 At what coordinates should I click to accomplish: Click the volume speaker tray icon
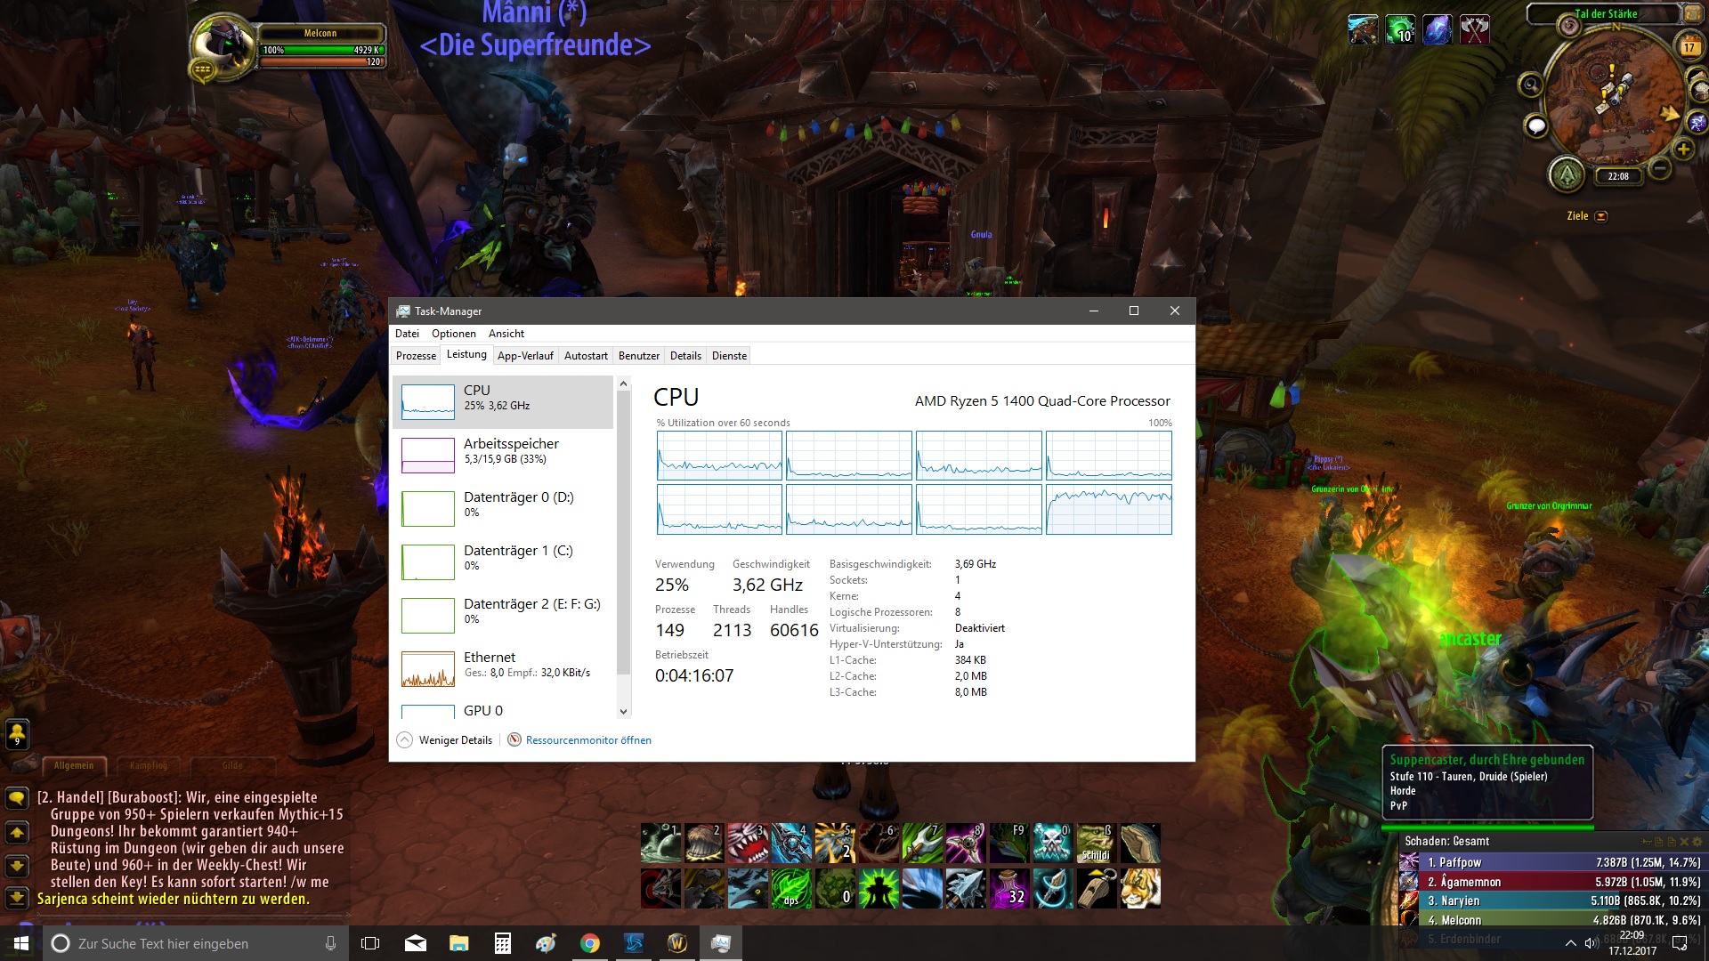pyautogui.click(x=1592, y=943)
